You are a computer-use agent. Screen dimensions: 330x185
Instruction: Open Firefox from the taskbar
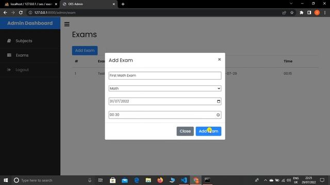[x=160, y=180]
